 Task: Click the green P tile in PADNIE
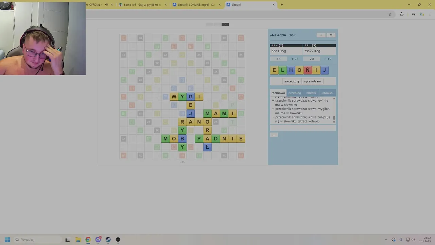(199, 138)
